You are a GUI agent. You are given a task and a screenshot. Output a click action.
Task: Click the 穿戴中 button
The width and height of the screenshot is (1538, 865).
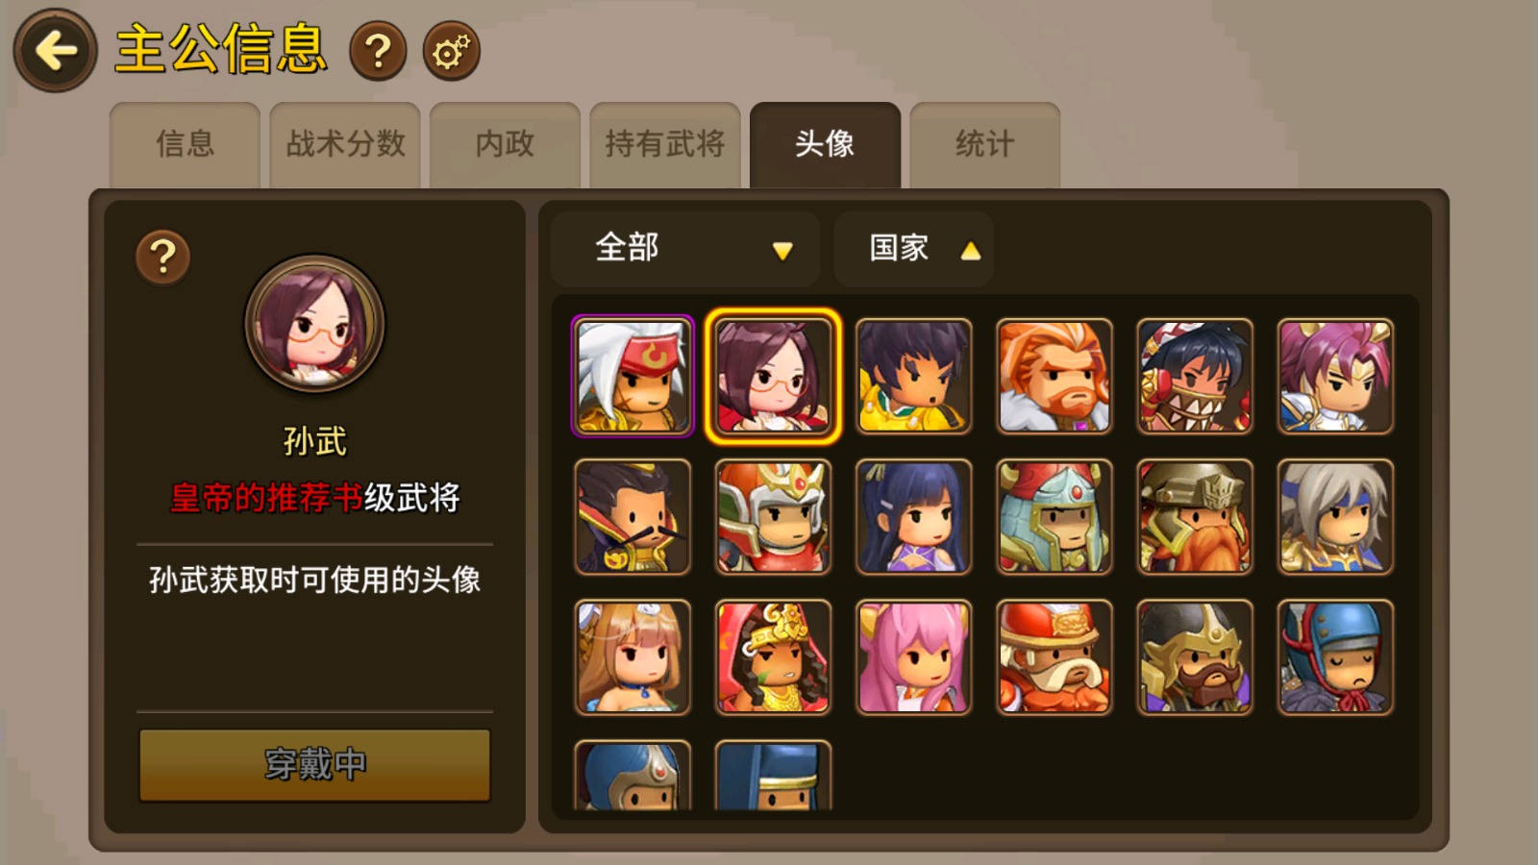click(315, 765)
